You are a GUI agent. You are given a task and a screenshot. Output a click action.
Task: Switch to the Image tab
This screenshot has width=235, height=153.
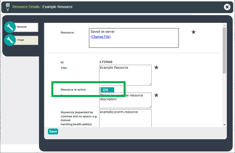point(26,40)
